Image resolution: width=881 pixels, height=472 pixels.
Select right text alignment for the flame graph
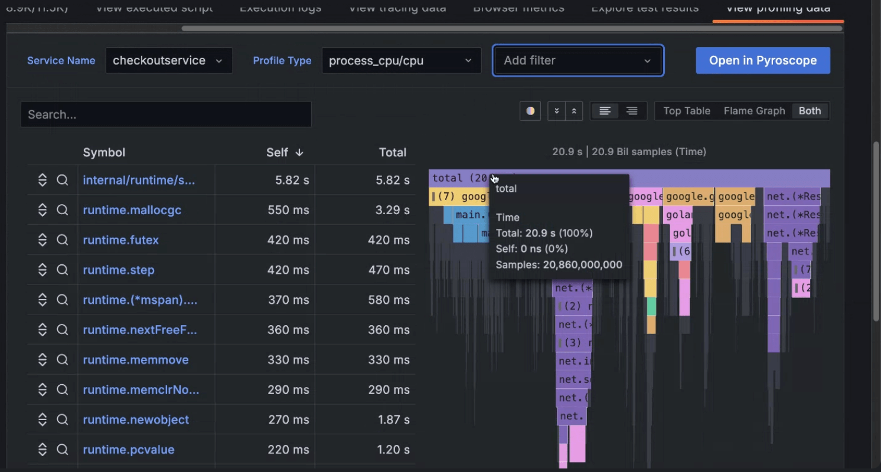[631, 110]
